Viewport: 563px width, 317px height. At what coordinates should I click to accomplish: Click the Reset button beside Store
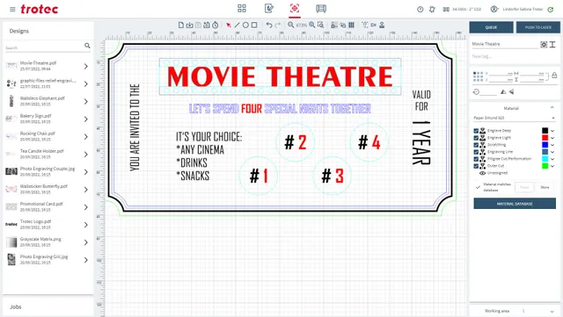[524, 187]
